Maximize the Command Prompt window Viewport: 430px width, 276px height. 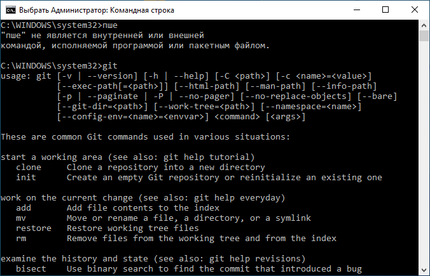click(x=385, y=10)
